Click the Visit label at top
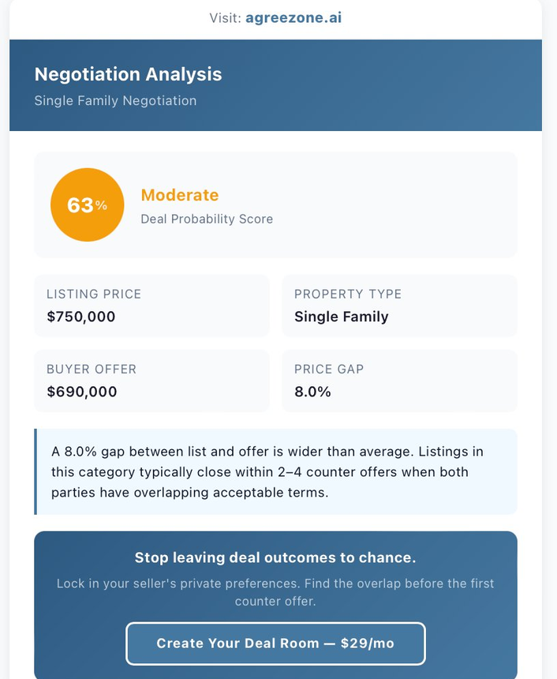Image resolution: width=557 pixels, height=679 pixels. [226, 17]
